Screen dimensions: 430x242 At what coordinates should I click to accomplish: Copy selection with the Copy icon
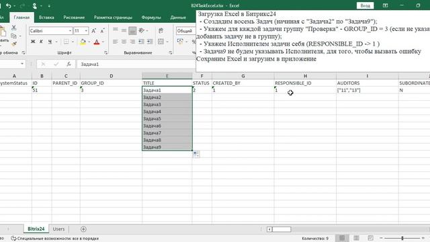tap(13, 36)
